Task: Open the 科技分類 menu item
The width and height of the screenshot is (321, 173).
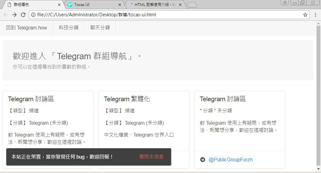Action: [x=68, y=28]
